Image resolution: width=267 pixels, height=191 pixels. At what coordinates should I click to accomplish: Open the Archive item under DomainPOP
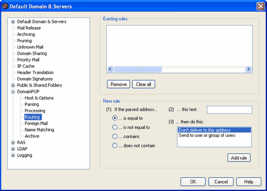coord(32,136)
